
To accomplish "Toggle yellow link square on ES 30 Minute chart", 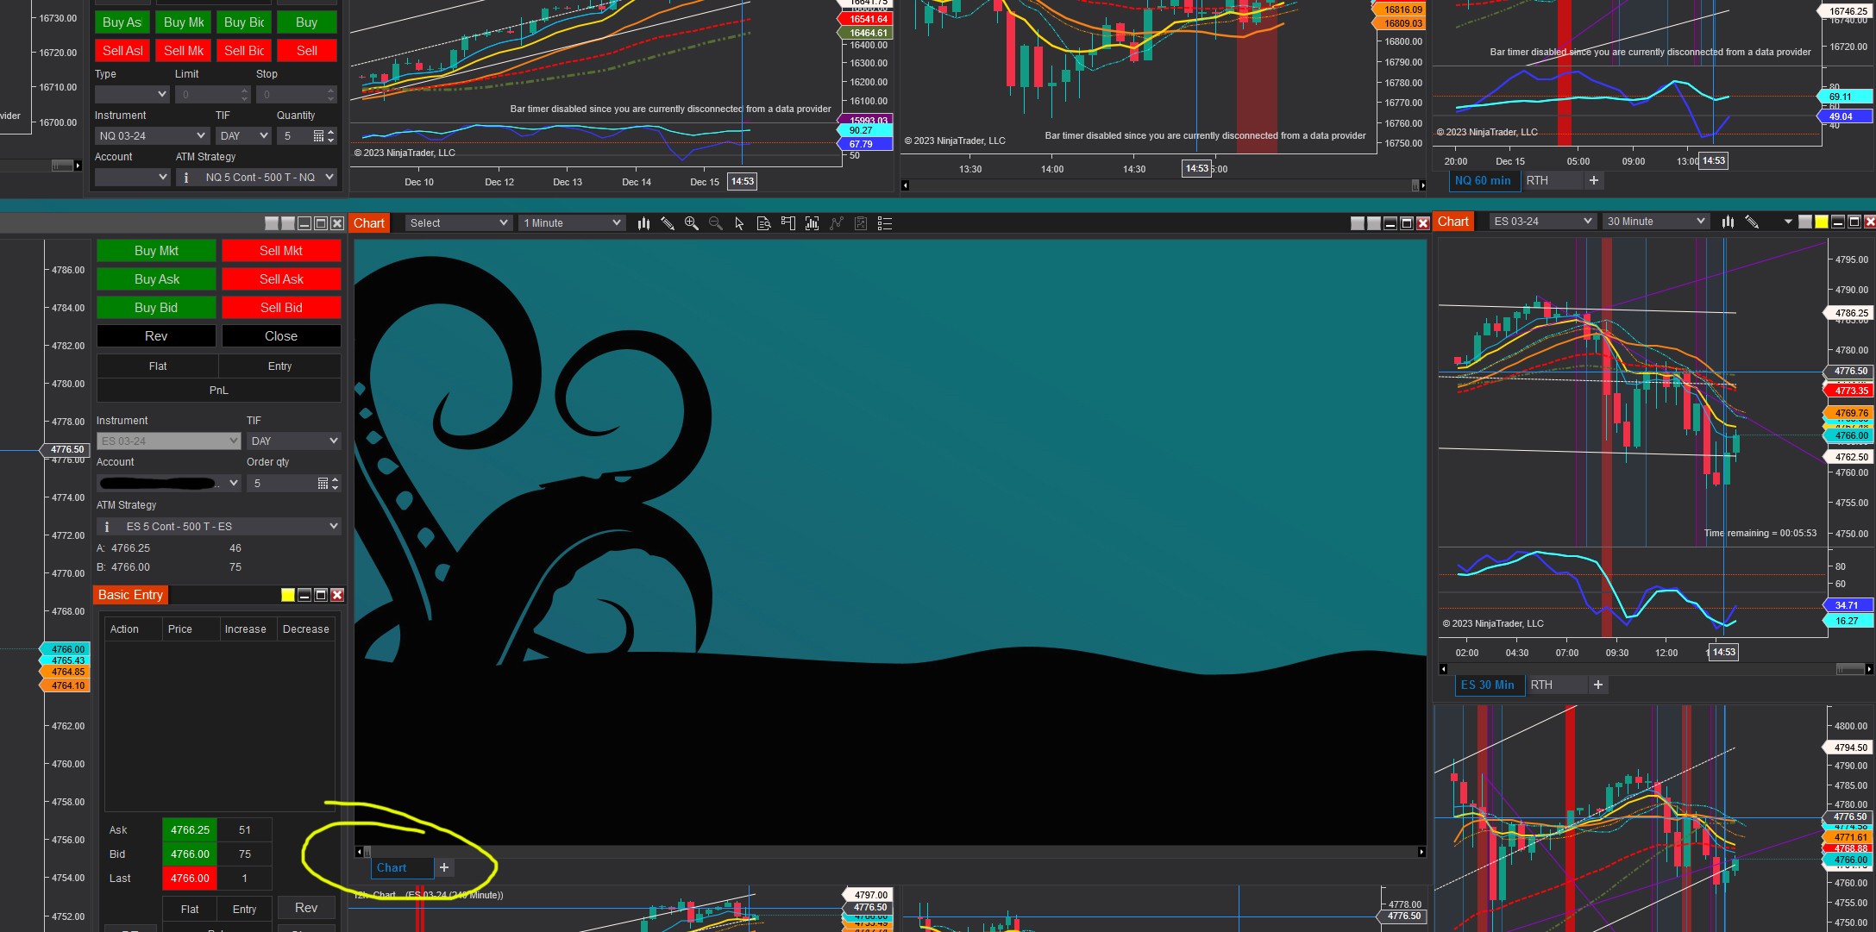I will click(1821, 222).
